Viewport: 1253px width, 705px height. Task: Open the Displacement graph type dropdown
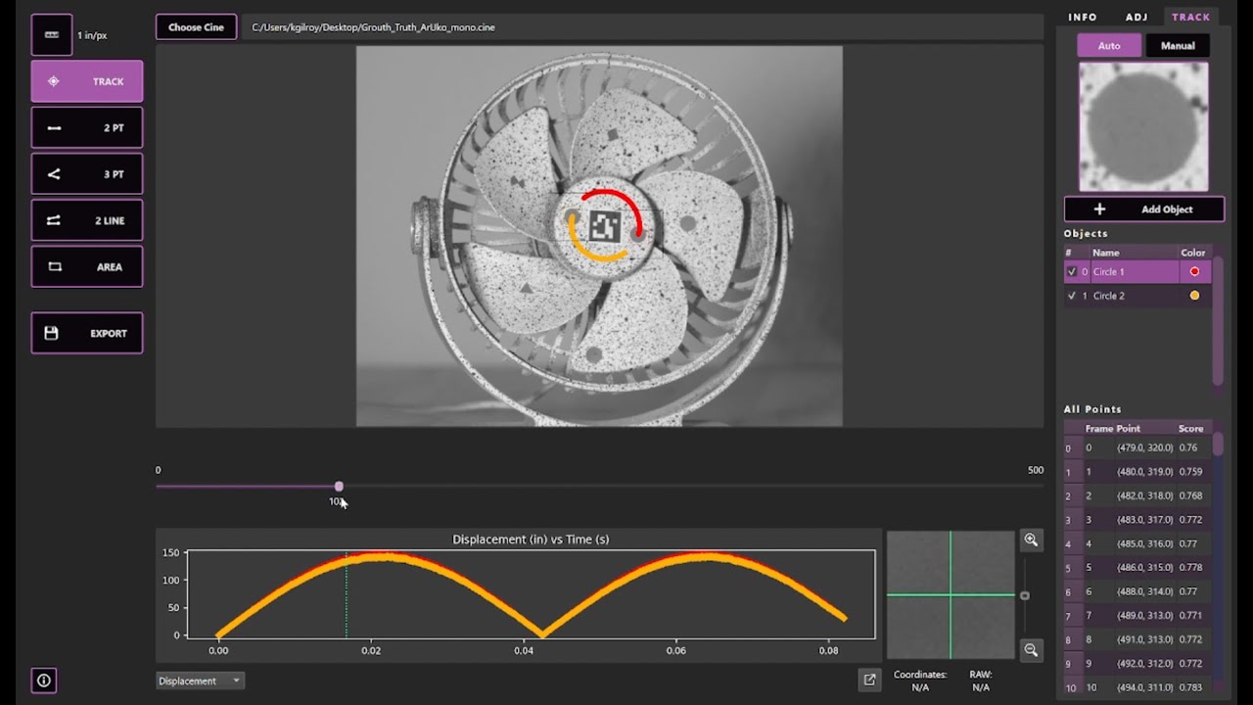(x=200, y=681)
